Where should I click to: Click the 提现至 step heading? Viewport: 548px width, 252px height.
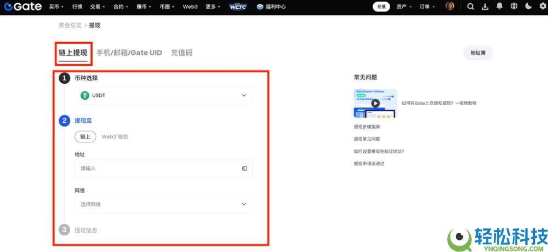[83, 121]
